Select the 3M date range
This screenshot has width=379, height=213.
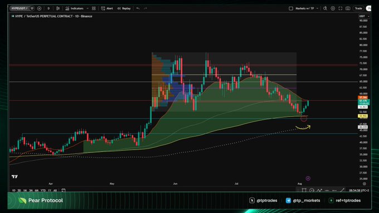coord(31,190)
